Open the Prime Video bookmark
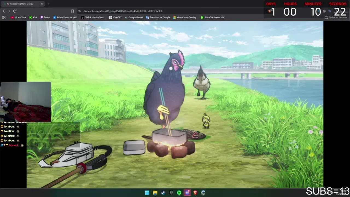The image size is (350, 197). pyautogui.click(x=66, y=18)
